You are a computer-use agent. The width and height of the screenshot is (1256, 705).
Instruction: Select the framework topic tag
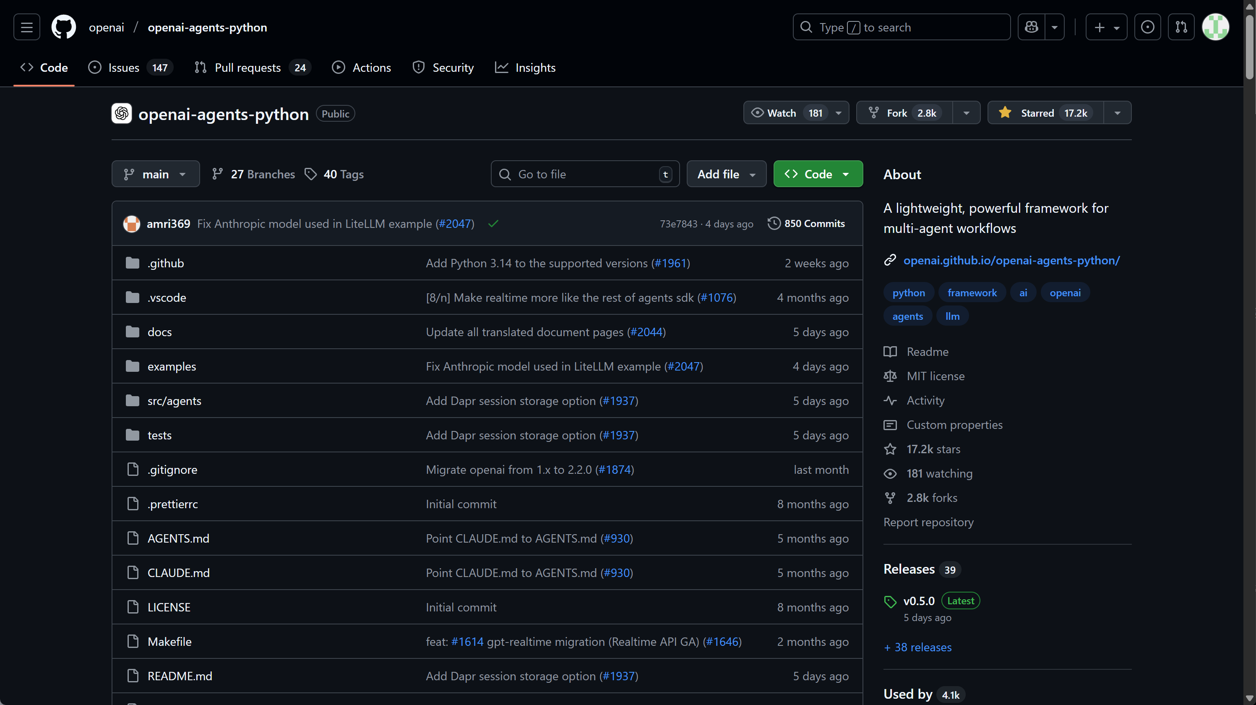click(x=972, y=293)
